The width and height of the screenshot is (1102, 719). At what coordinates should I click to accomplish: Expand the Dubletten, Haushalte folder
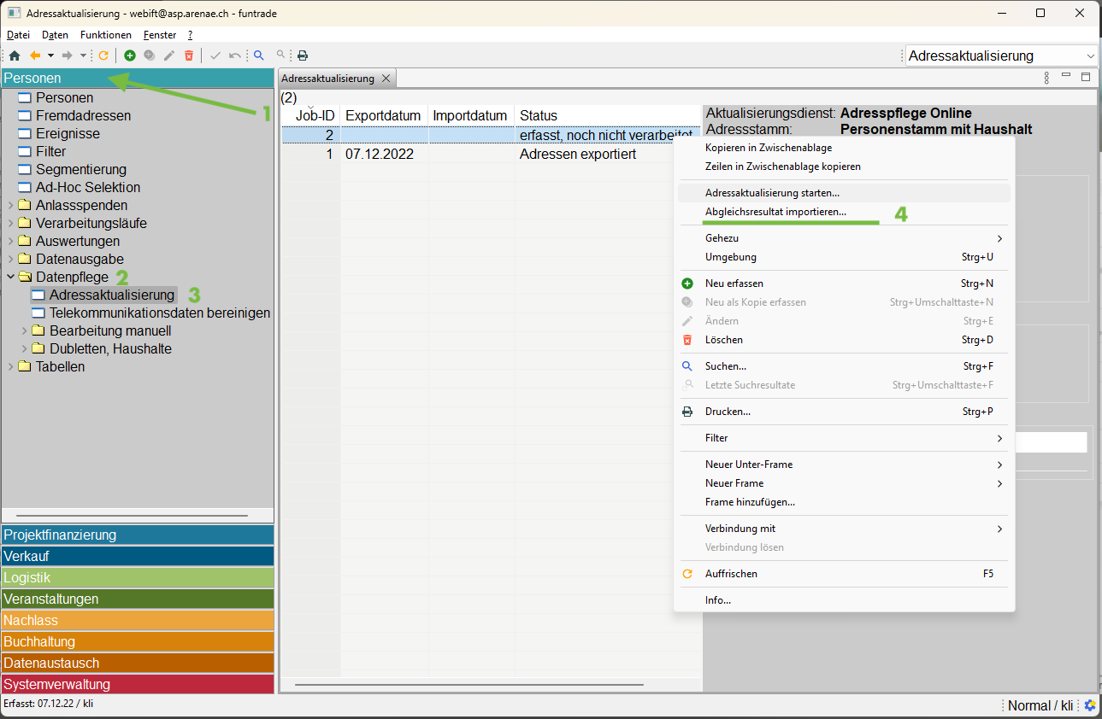point(25,348)
